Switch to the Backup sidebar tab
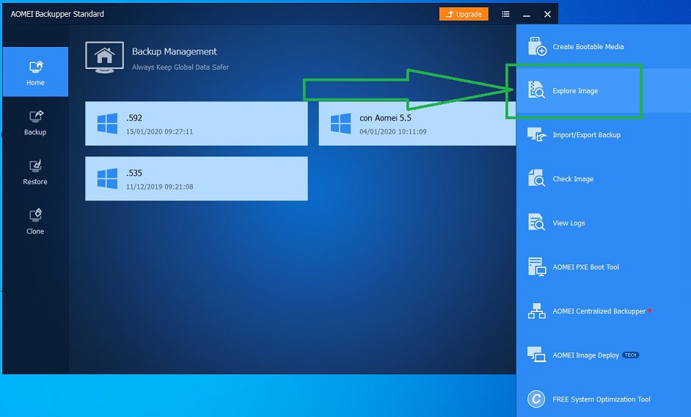 (35, 122)
